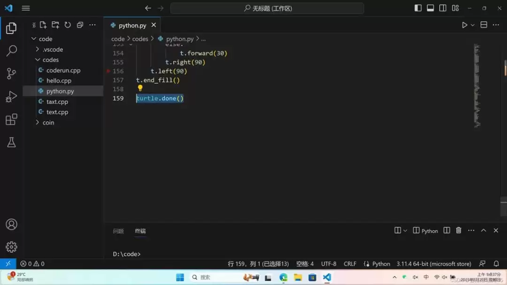This screenshot has width=507, height=285.
Task: Open the Search view in the sidebar
Action: click(x=11, y=51)
